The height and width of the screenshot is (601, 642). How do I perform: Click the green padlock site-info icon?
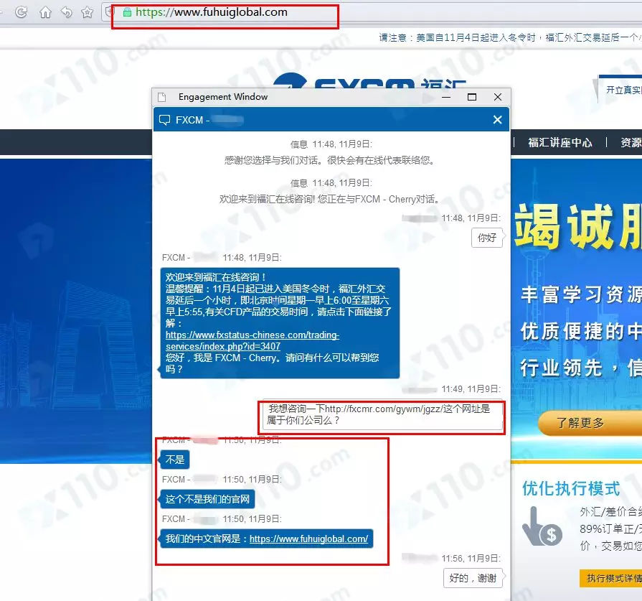coord(127,12)
